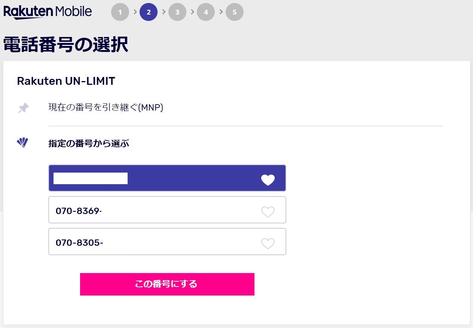Select the 070-8305 phone number row

point(167,242)
